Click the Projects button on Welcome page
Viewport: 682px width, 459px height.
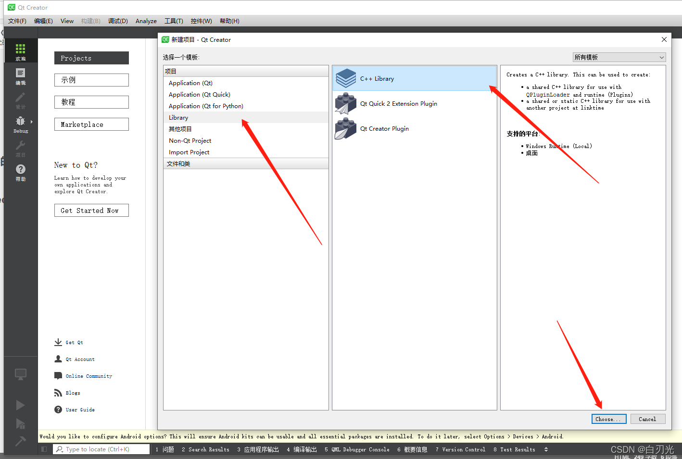point(91,58)
